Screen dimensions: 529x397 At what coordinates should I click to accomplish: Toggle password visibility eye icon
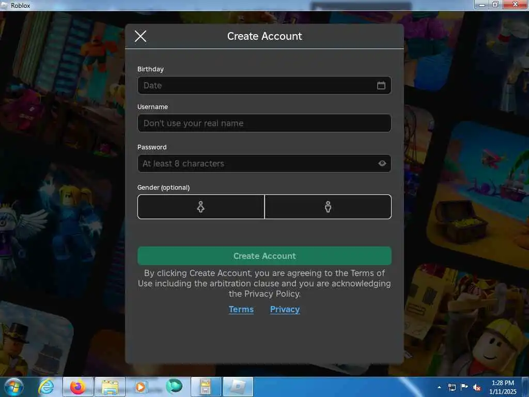coord(382,163)
